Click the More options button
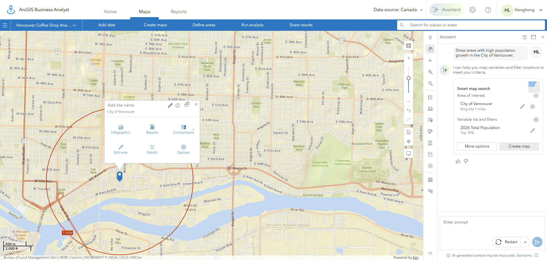The image size is (547, 260). tap(477, 146)
